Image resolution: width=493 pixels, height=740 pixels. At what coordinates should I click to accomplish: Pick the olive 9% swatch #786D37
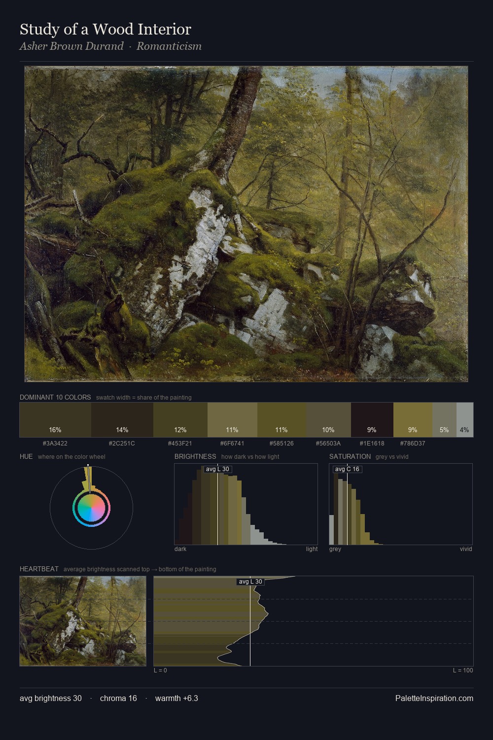(x=413, y=420)
